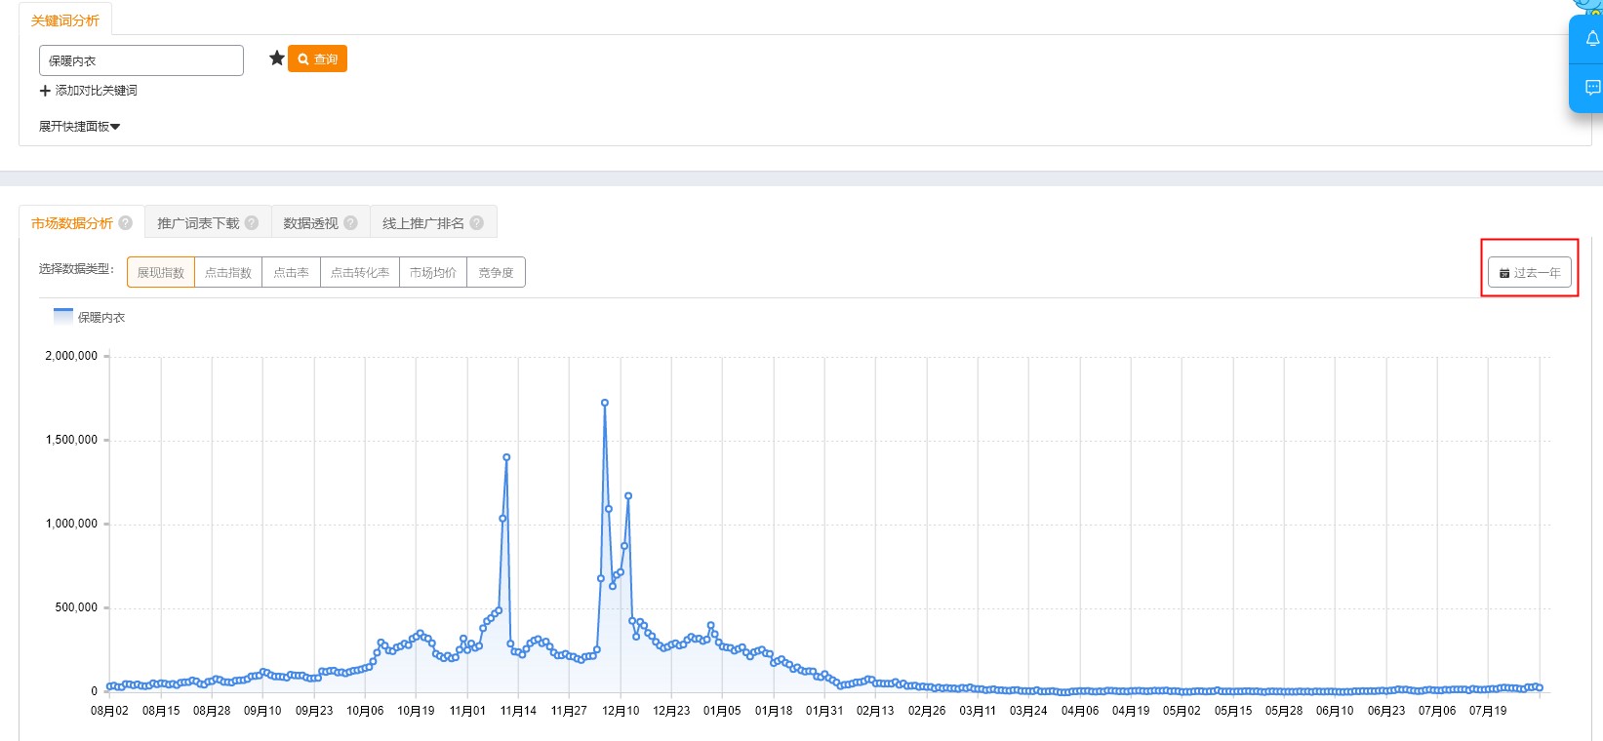Expand the 展开快捷面板 quick panel
Screen dimensions: 1603x741
pos(79,127)
